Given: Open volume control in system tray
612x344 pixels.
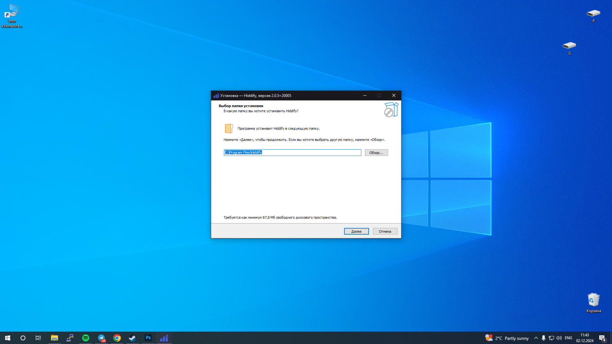Looking at the screenshot, I should point(559,338).
